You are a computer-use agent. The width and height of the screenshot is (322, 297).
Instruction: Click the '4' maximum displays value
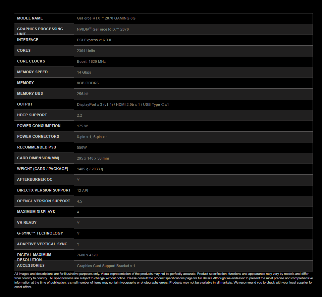pos(78,212)
